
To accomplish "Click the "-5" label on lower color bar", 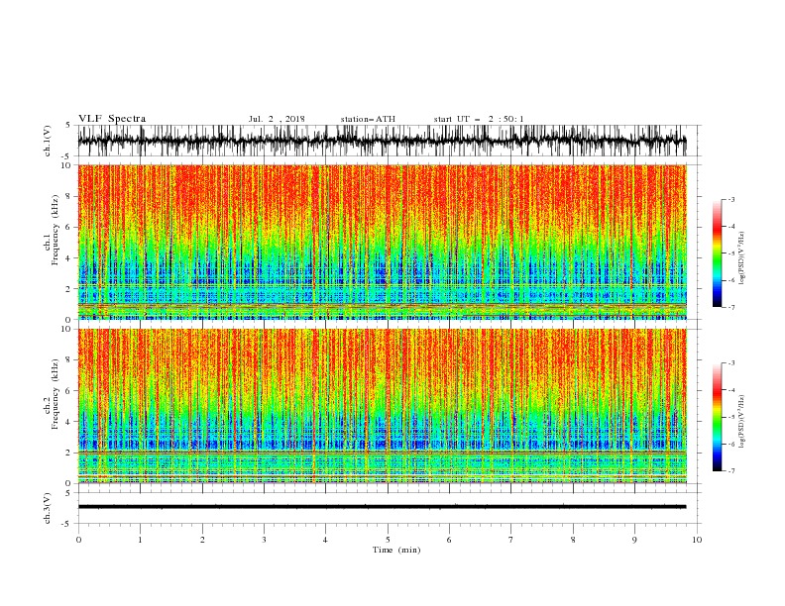I will point(731,417).
